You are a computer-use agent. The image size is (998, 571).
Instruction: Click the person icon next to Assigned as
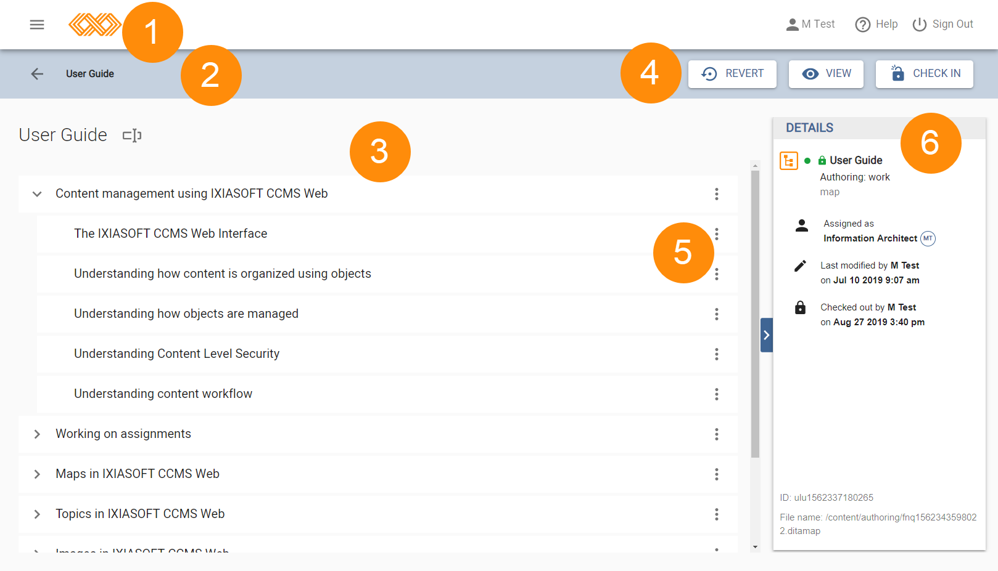pyautogui.click(x=802, y=225)
